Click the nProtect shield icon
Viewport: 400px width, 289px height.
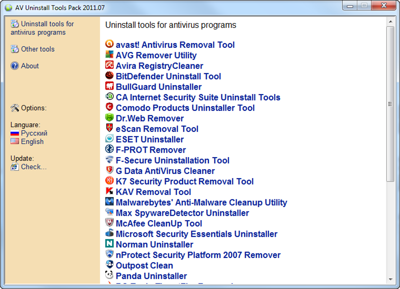click(109, 254)
